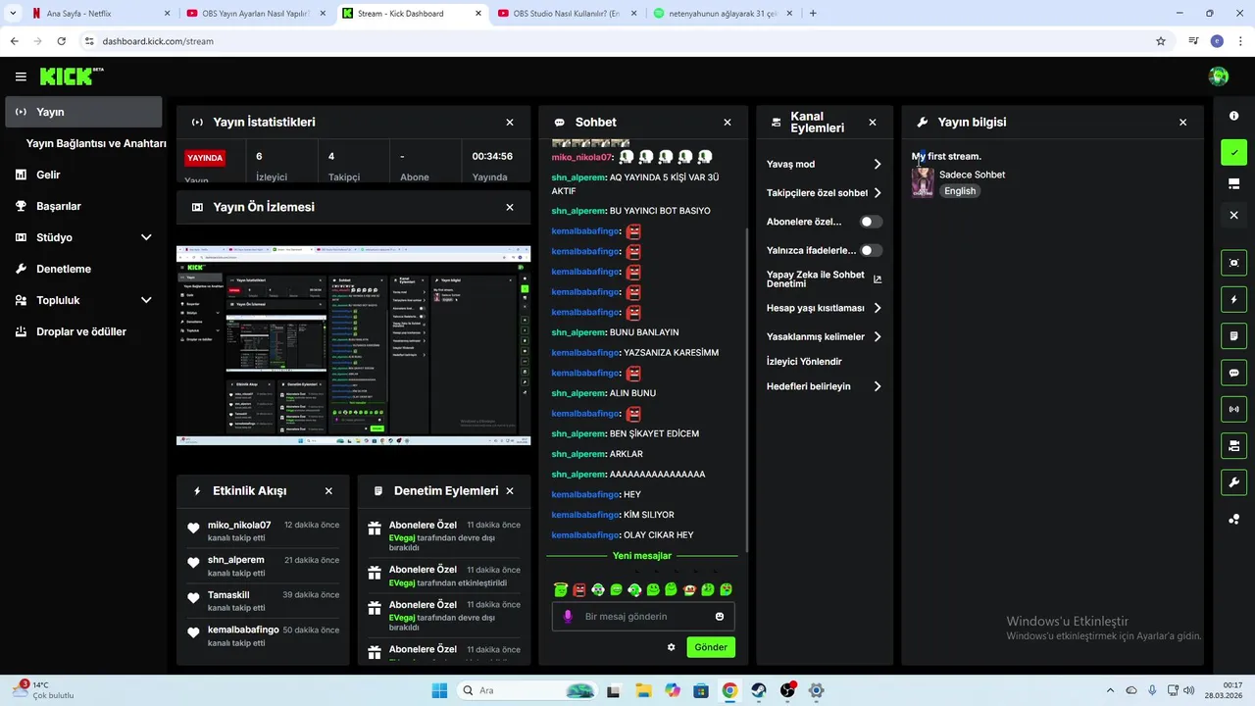Click the external link icon on Yapay Zeka ile Sohbet Denetimi
The width and height of the screenshot is (1255, 706).
(x=878, y=279)
